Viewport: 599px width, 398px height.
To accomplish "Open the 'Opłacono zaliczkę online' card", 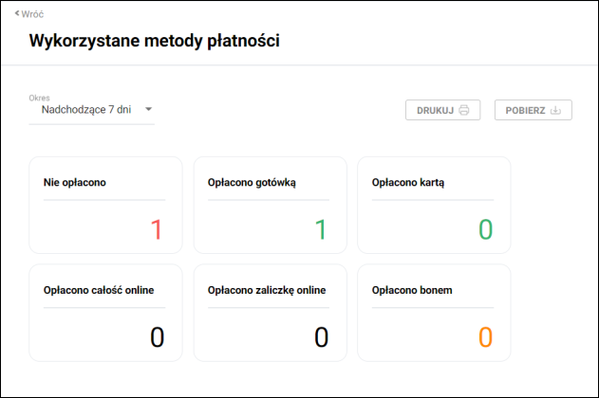I will tap(269, 313).
